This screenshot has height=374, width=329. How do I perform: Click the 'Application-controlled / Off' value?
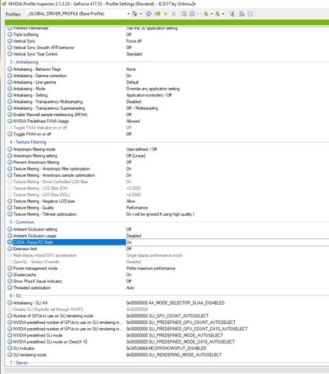[x=149, y=95]
